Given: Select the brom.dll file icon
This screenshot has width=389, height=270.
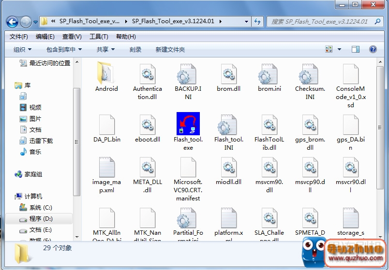Looking at the screenshot, I should click(x=229, y=74).
